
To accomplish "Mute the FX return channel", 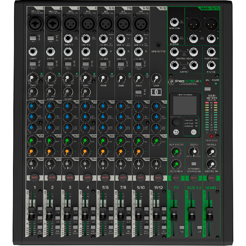I will 176,178.
